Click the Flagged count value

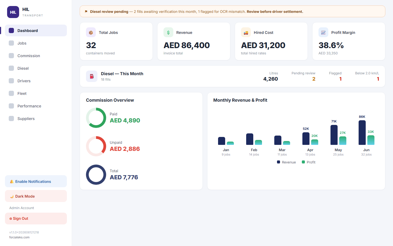(x=340, y=79)
